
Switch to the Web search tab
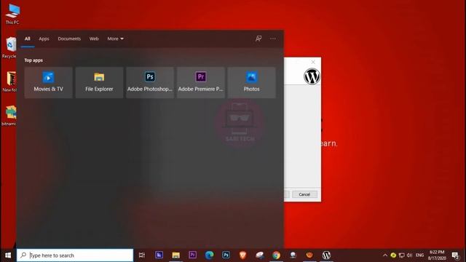[94, 39]
